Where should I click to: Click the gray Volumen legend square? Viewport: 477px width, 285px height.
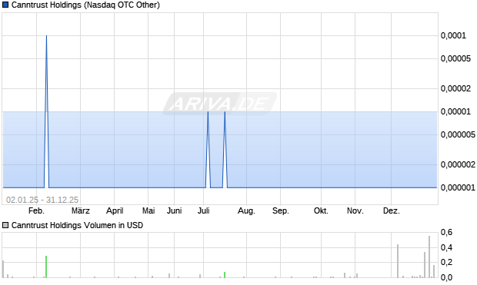[x=5, y=225]
